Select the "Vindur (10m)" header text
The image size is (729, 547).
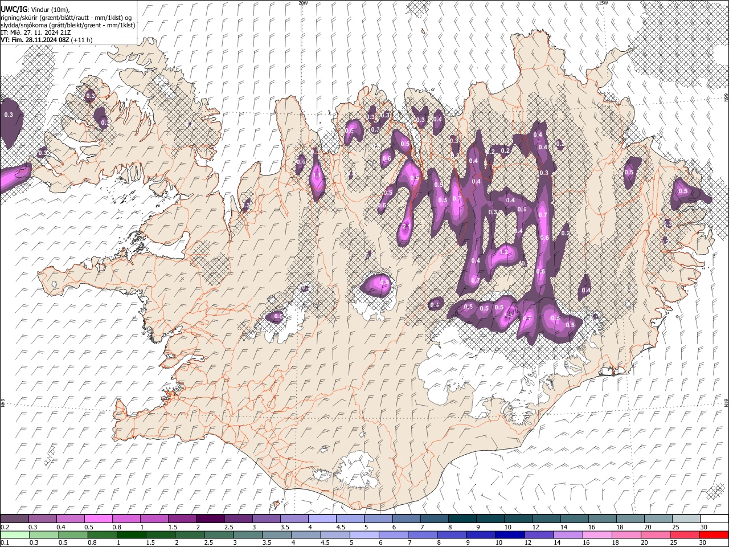(x=50, y=10)
